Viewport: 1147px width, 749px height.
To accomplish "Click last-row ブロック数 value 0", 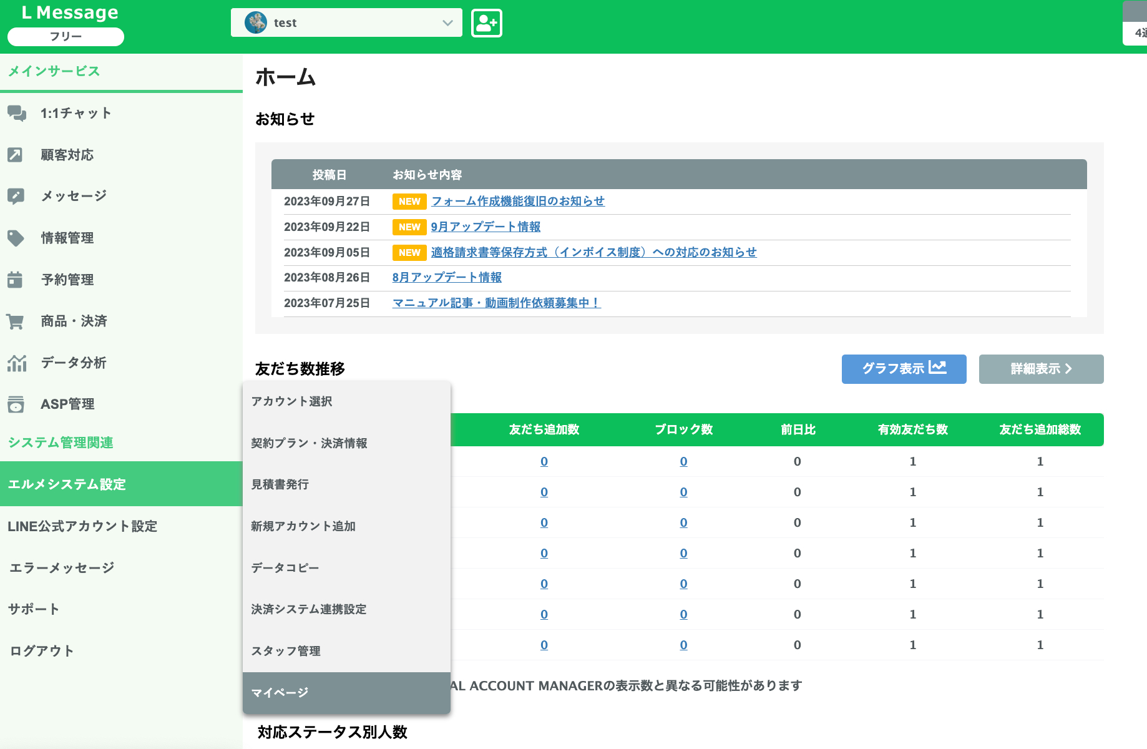I will 684,645.
